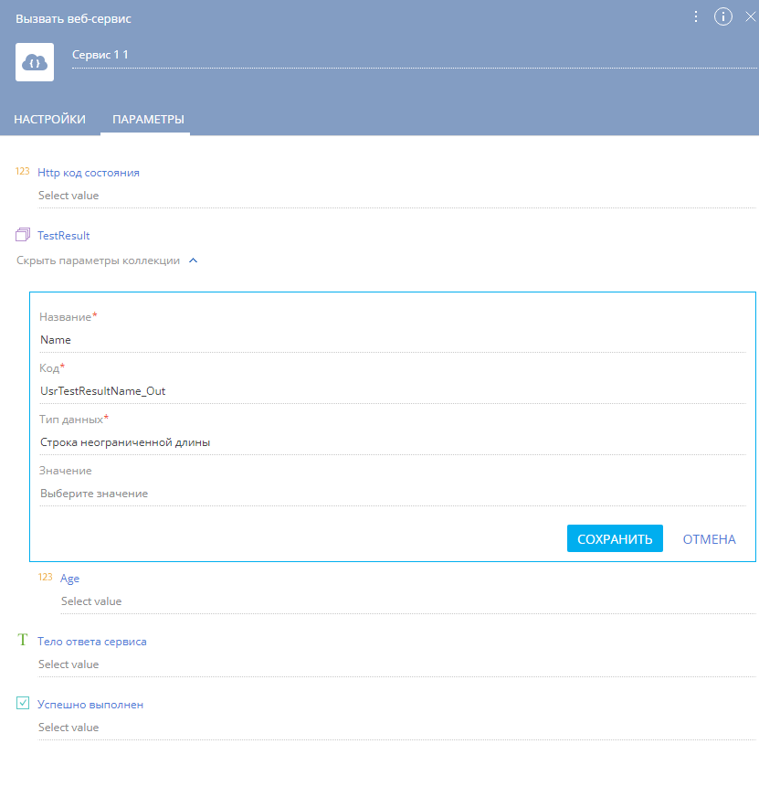The image size is (759, 797).
Task: Save the parameter with СОХРАНИТЬ
Action: [x=615, y=538]
